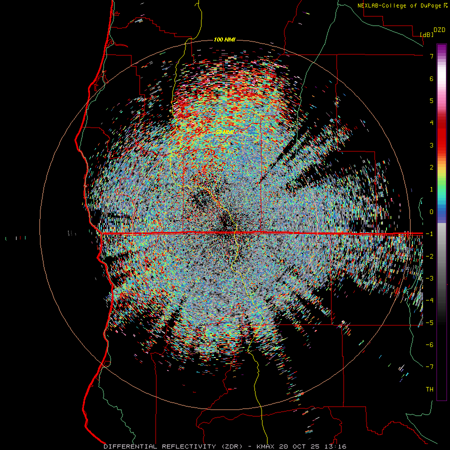Click the TH threshold label on scale
The height and width of the screenshot is (450, 450).
[x=429, y=389]
